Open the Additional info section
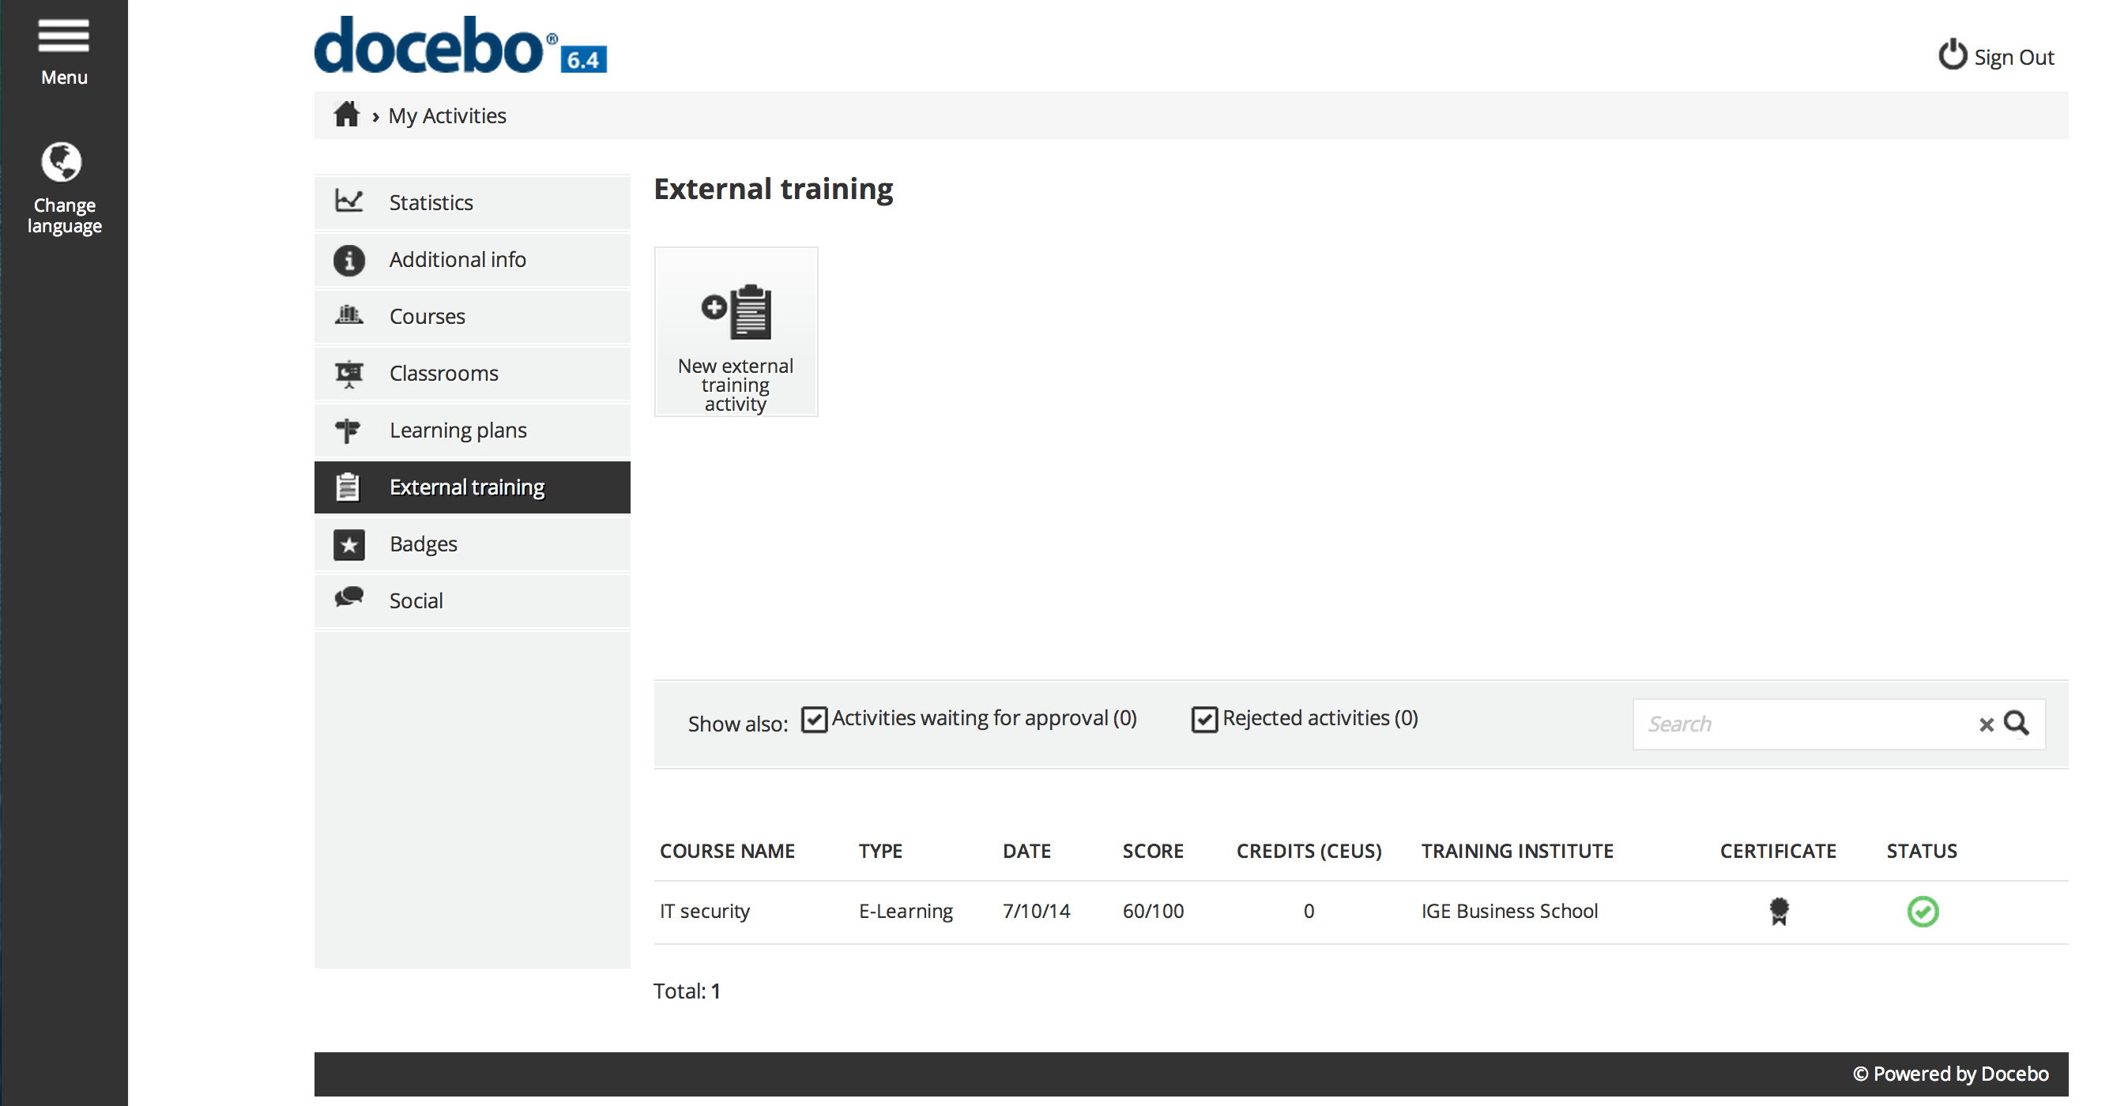 [473, 259]
